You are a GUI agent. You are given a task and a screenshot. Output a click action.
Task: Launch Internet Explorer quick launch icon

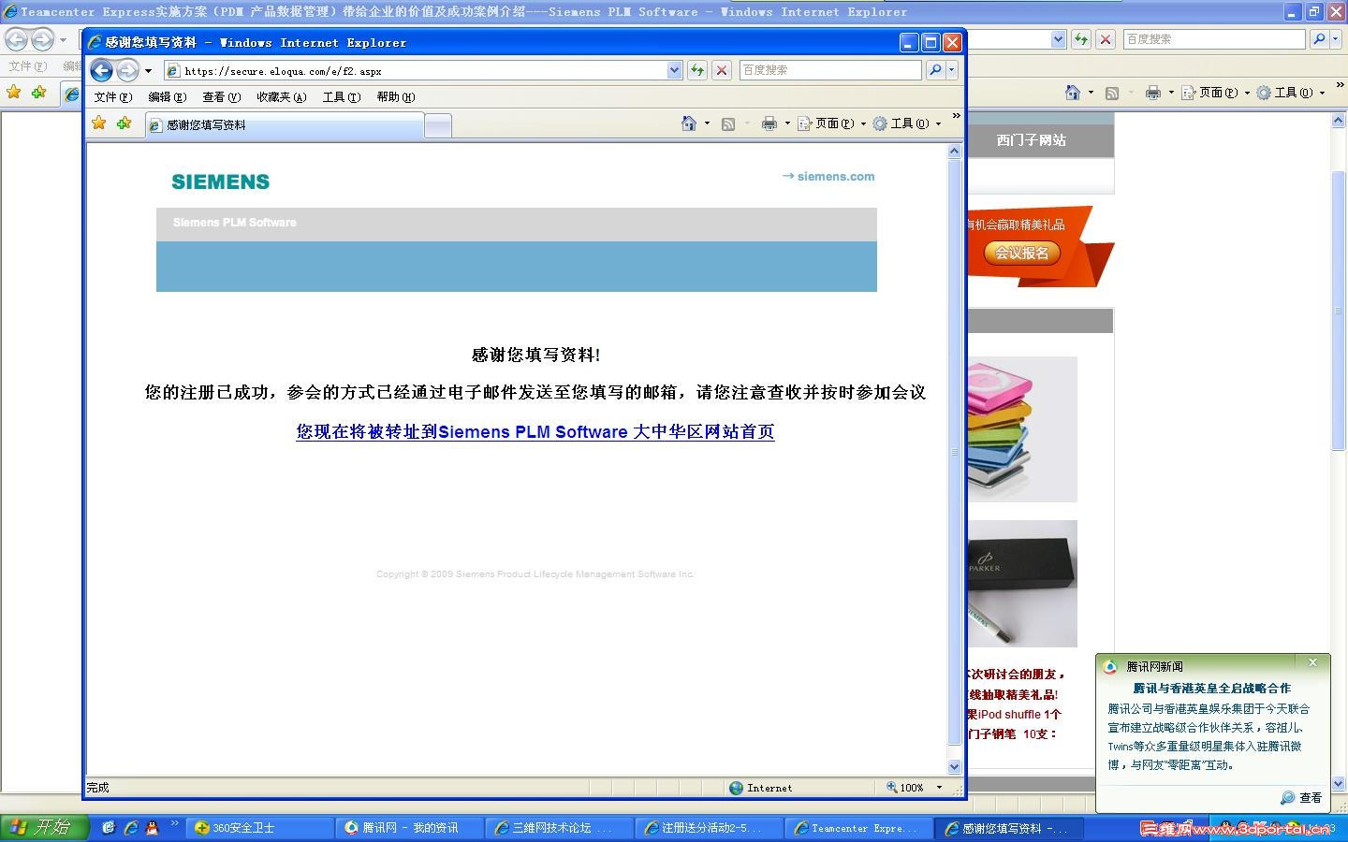(x=130, y=828)
